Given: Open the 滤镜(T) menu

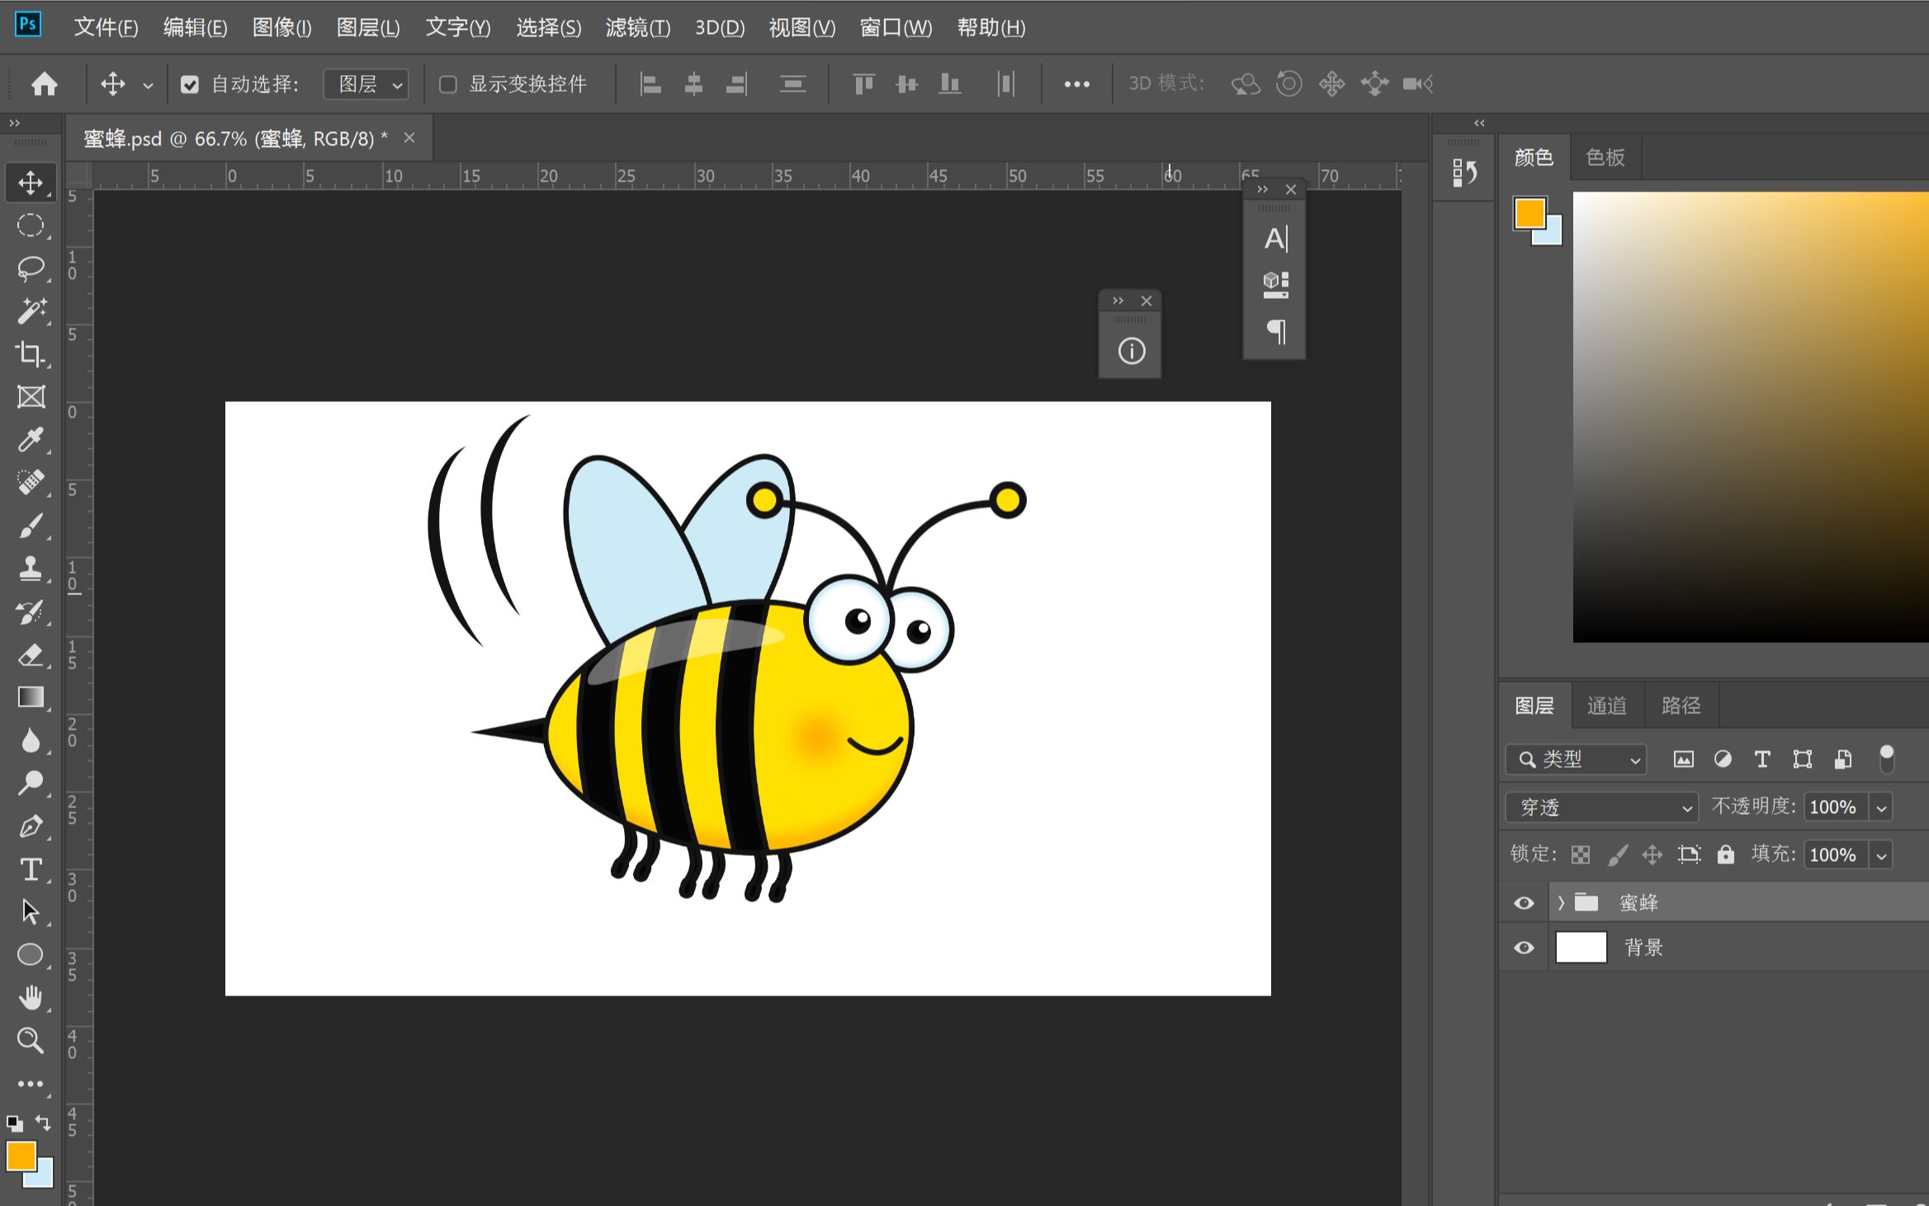Looking at the screenshot, I should tap(637, 27).
